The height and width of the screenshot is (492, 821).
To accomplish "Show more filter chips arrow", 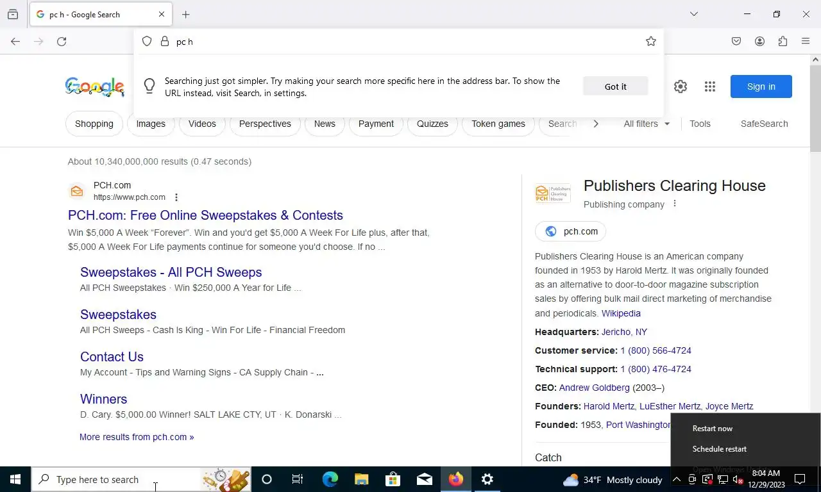I will [595, 124].
